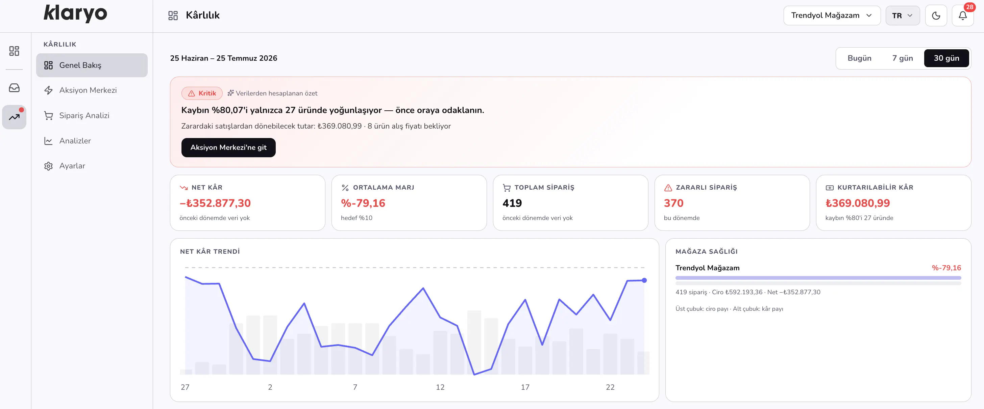Open the inbox tray icon in left rail
The width and height of the screenshot is (984, 409).
click(x=14, y=88)
